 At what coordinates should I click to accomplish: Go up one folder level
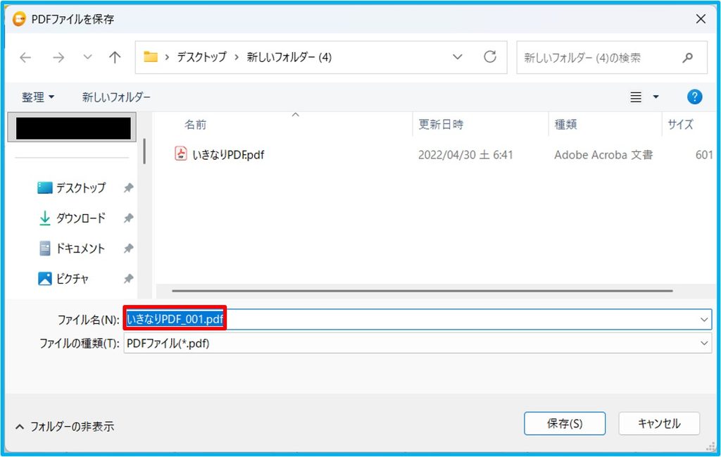pos(115,57)
